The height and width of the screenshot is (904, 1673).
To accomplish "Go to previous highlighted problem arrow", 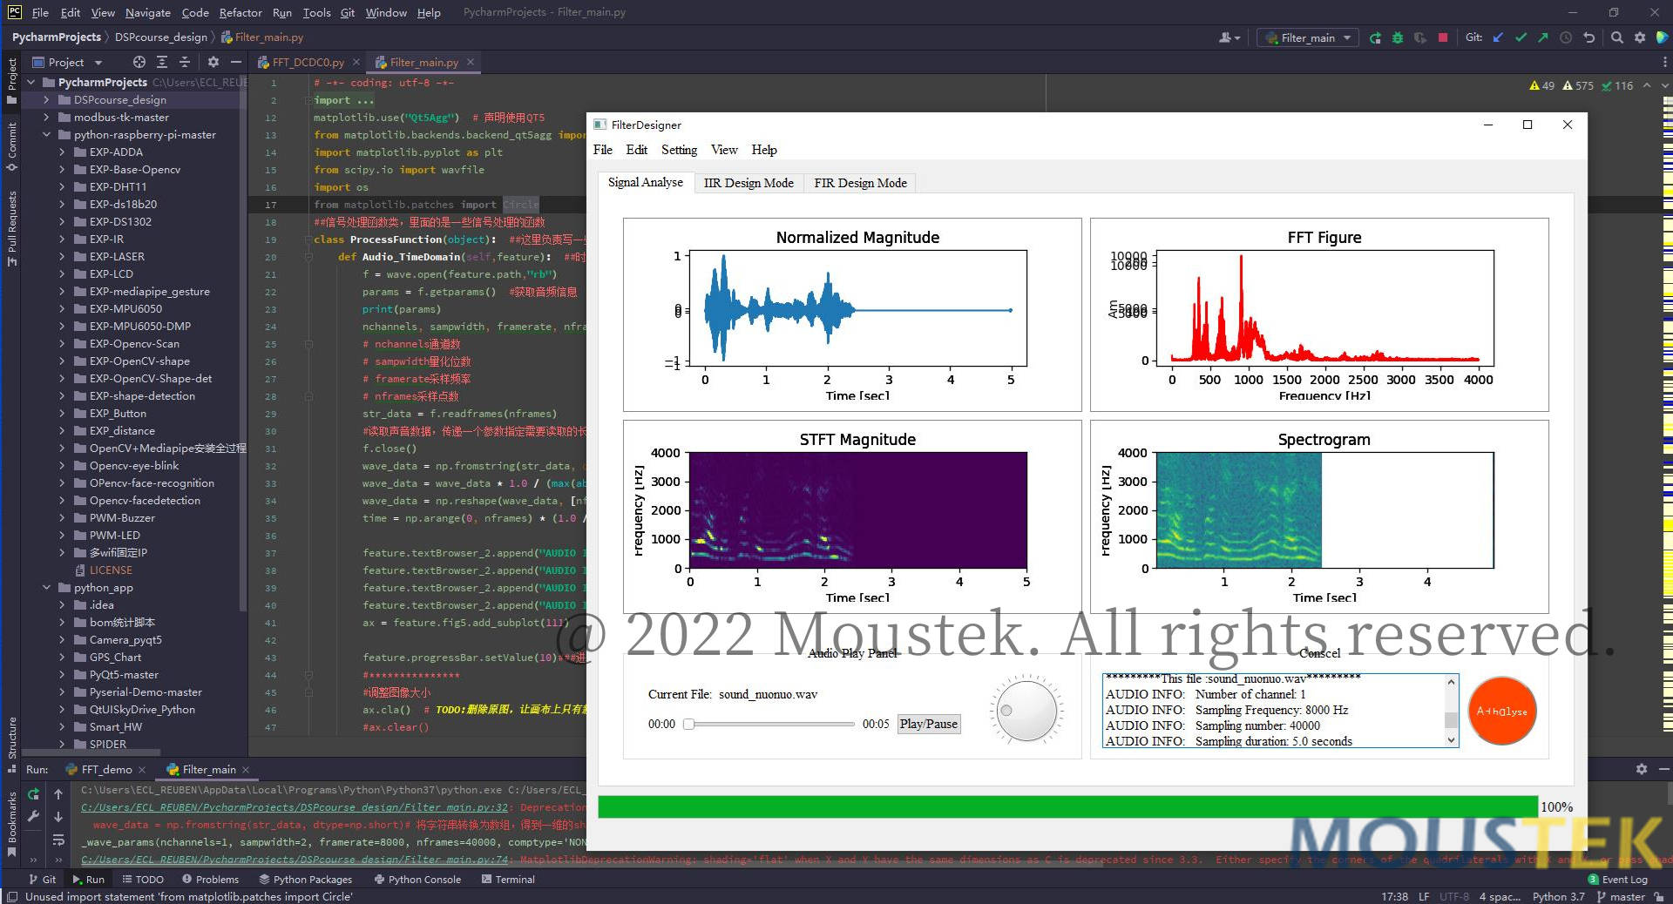I will click(1647, 85).
